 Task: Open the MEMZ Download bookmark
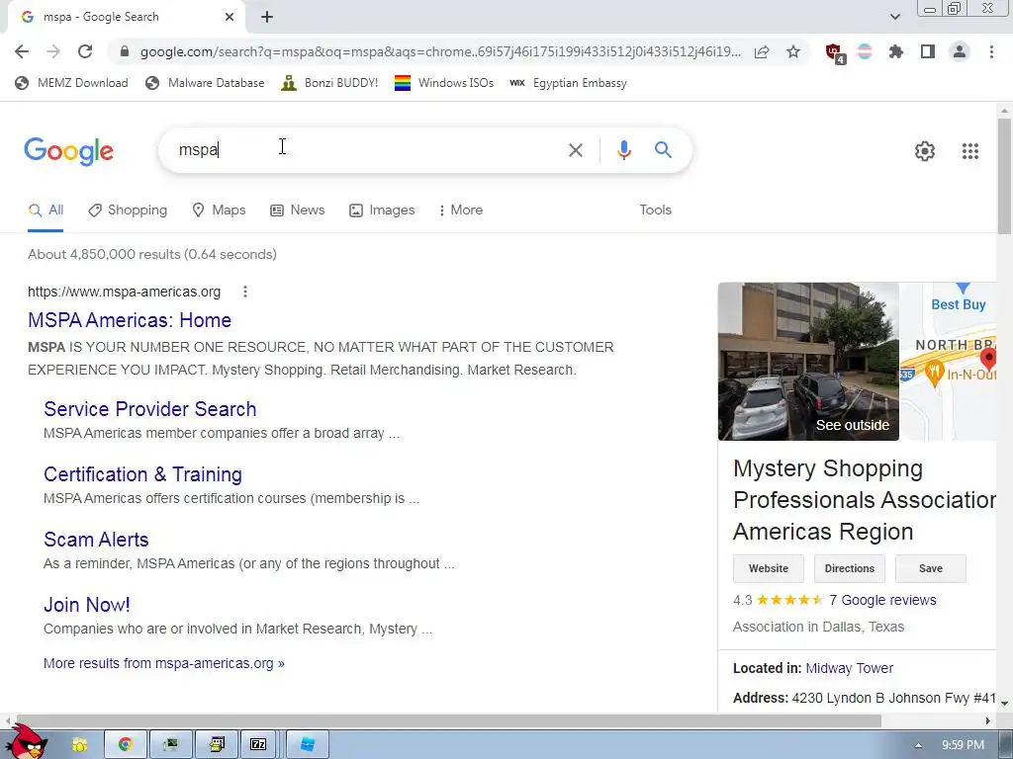71,83
